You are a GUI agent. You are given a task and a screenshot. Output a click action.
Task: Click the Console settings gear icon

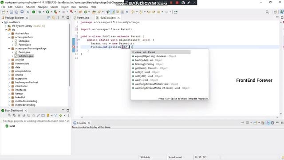point(272,123)
